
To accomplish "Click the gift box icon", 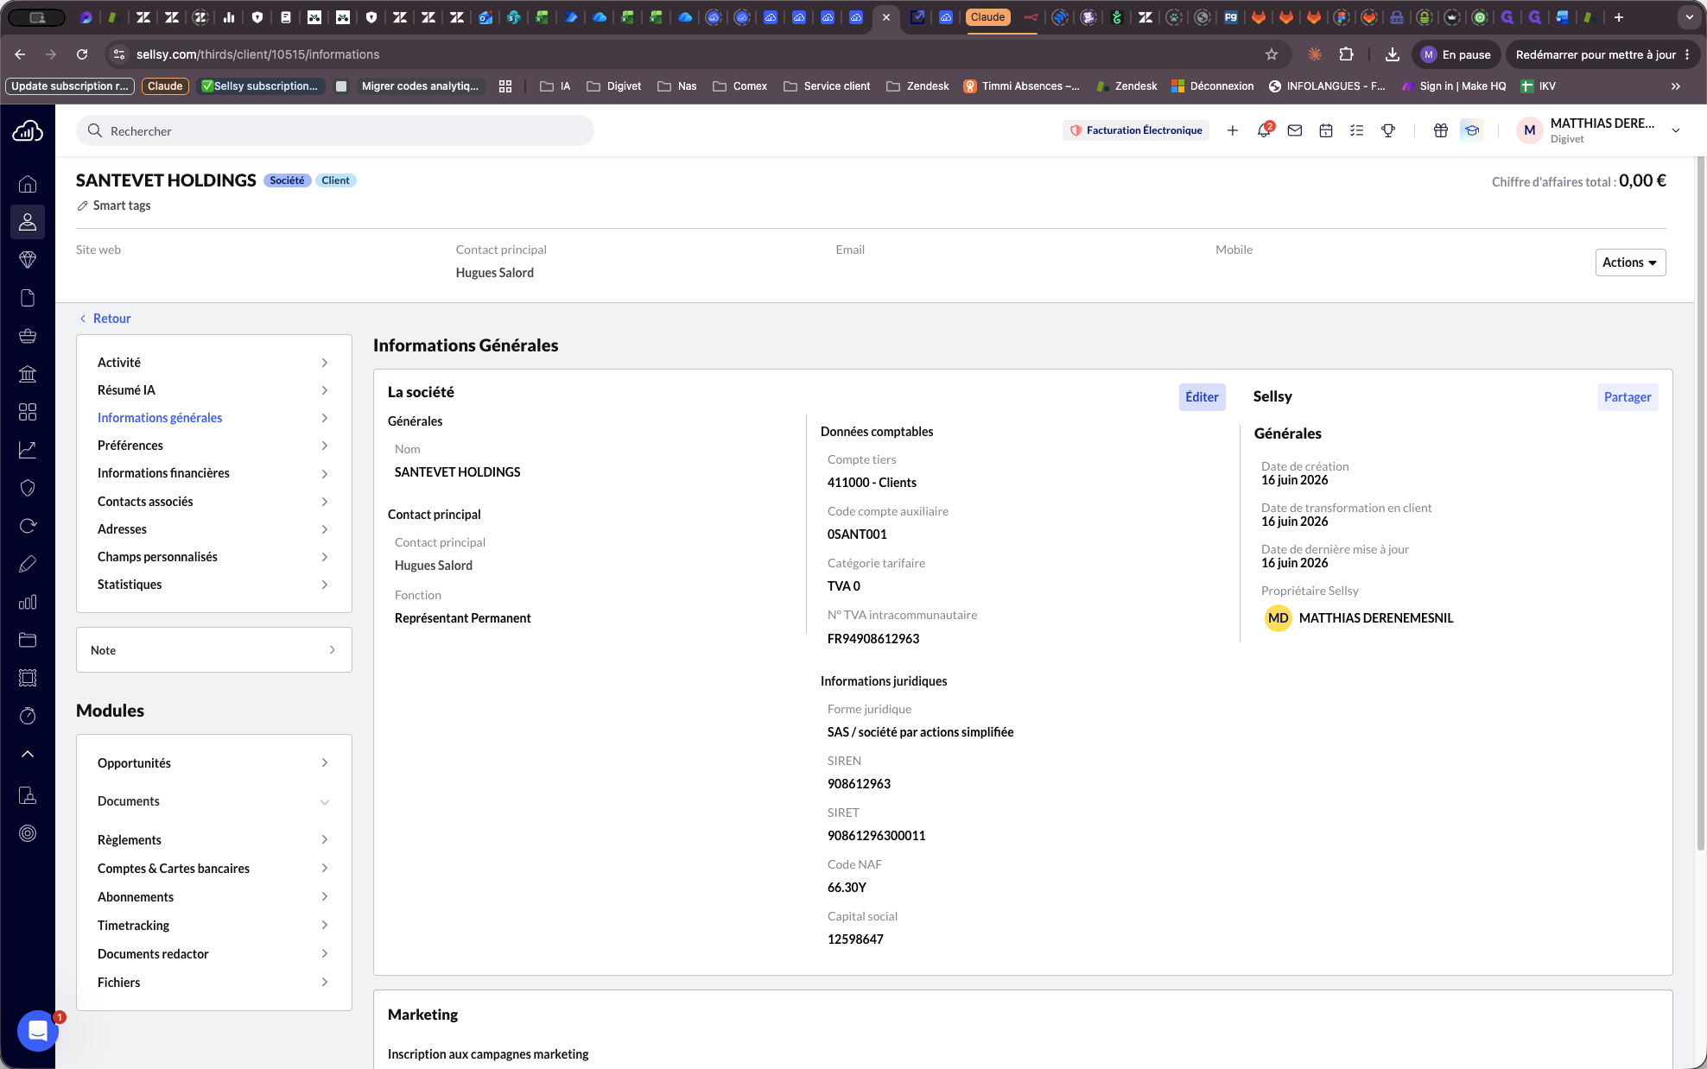I will pos(1440,130).
